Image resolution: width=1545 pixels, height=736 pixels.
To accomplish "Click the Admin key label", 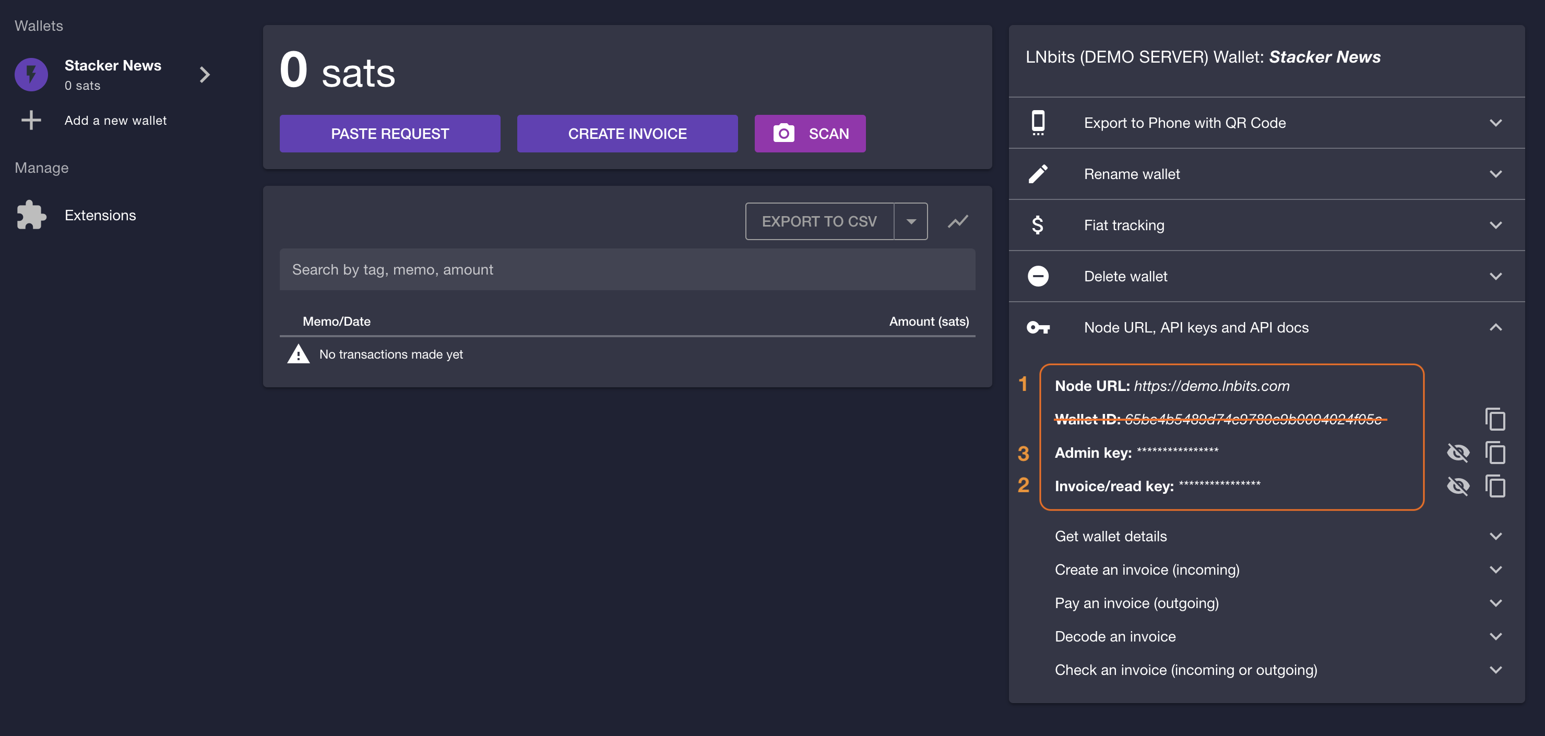I will click(x=1094, y=452).
